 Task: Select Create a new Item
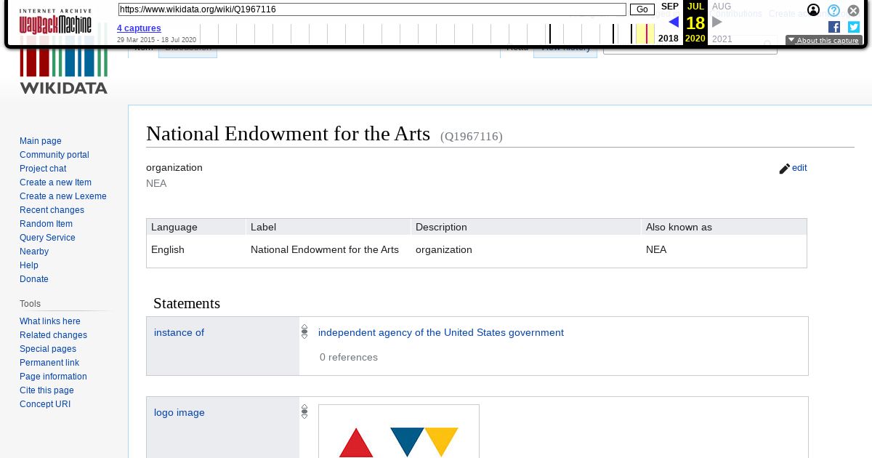click(x=55, y=182)
